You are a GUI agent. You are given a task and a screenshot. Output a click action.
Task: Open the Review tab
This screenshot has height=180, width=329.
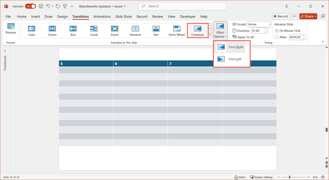point(158,16)
